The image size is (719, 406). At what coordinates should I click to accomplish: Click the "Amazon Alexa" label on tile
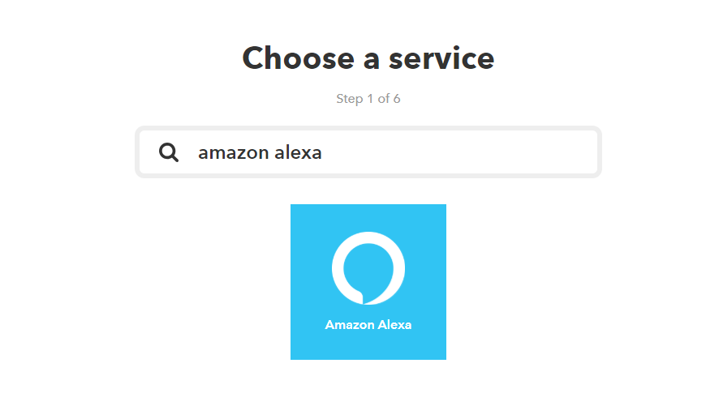[368, 325]
